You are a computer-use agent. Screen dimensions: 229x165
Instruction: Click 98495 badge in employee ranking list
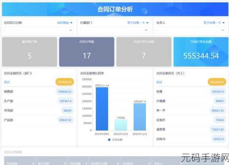tap(220, 101)
